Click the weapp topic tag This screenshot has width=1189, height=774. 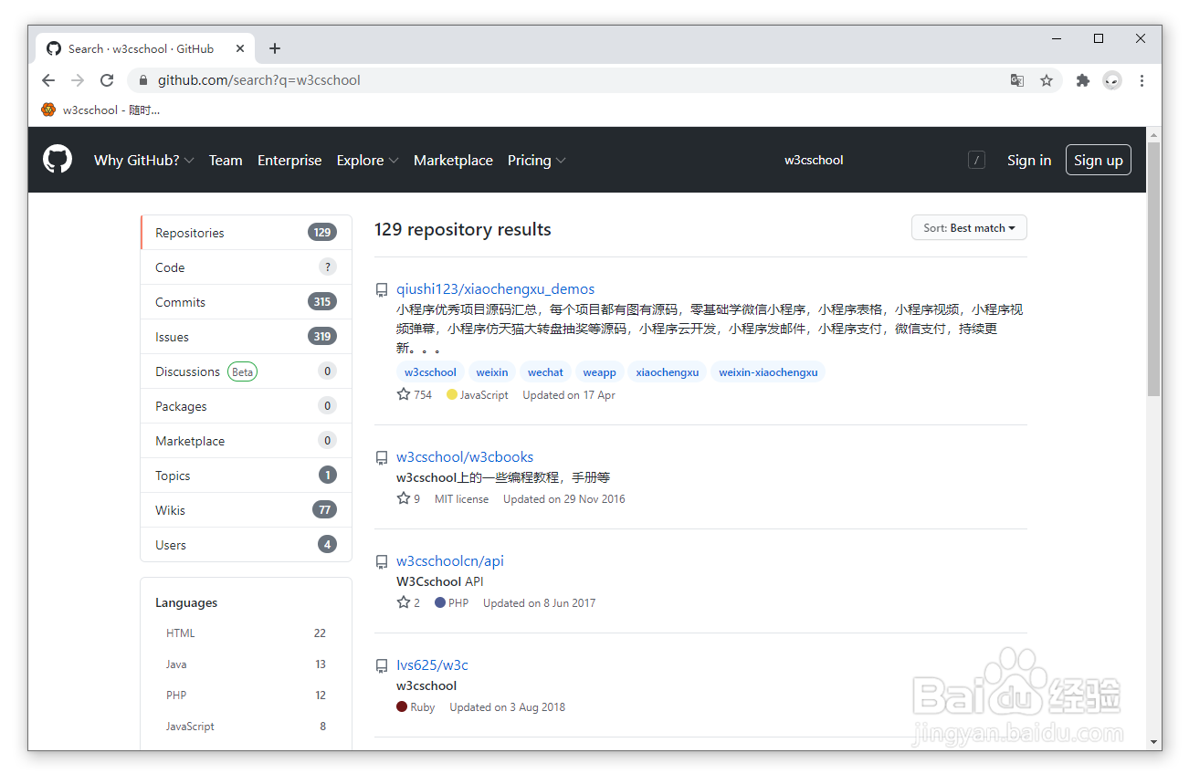tap(600, 372)
